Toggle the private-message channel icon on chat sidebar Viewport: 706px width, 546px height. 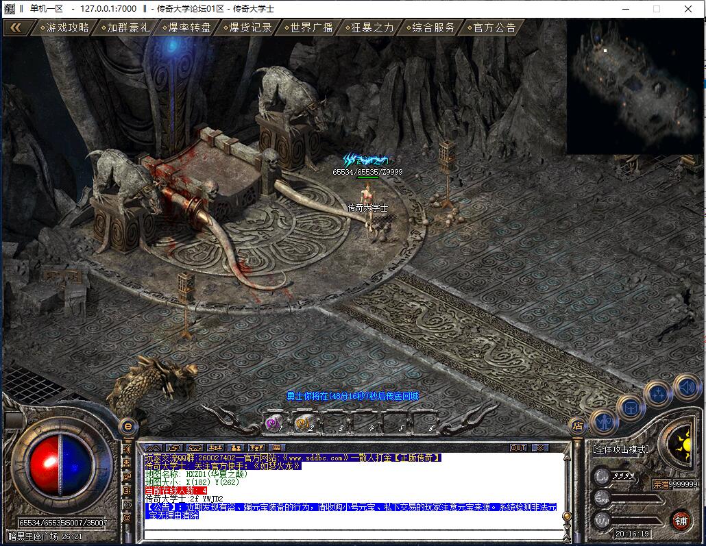tap(127, 491)
